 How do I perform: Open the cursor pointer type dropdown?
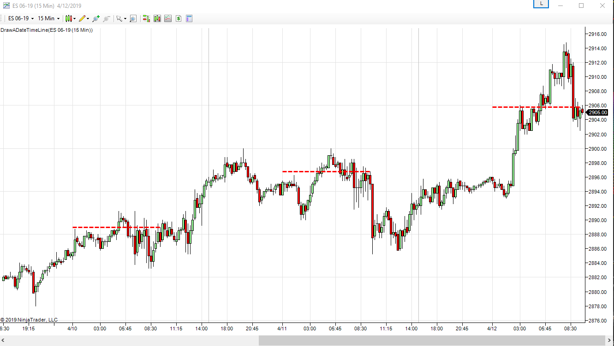[121, 18]
